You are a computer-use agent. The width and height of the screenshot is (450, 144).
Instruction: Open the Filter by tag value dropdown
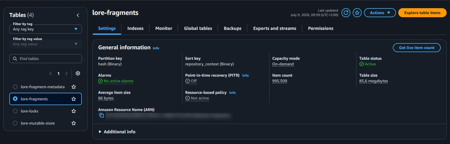coord(46,44)
